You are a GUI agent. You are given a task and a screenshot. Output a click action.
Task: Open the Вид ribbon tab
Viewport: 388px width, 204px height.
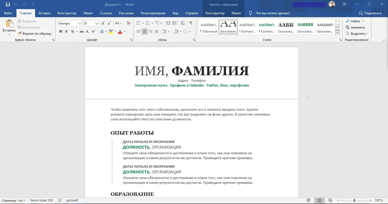[x=175, y=13]
